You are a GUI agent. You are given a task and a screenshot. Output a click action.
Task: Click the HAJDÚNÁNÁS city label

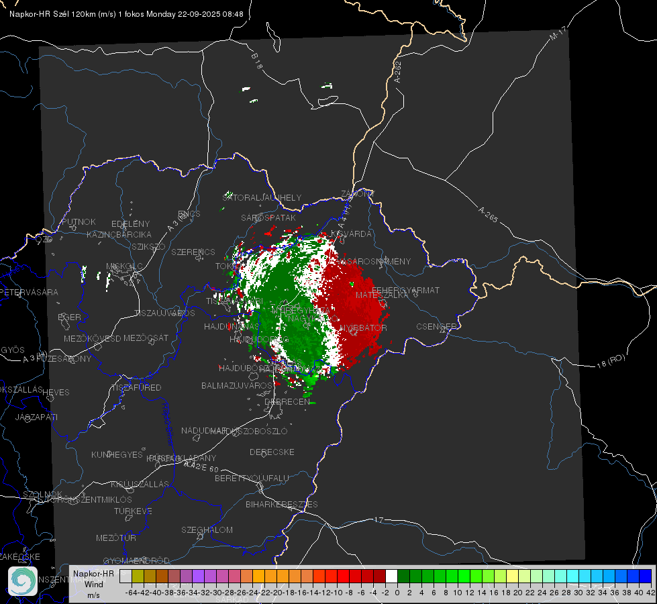coord(232,326)
